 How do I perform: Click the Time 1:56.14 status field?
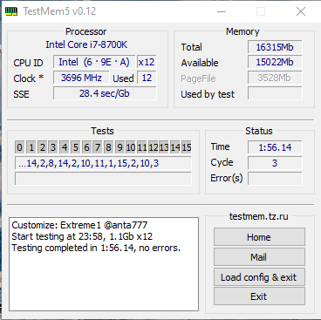pyautogui.click(x=275, y=147)
